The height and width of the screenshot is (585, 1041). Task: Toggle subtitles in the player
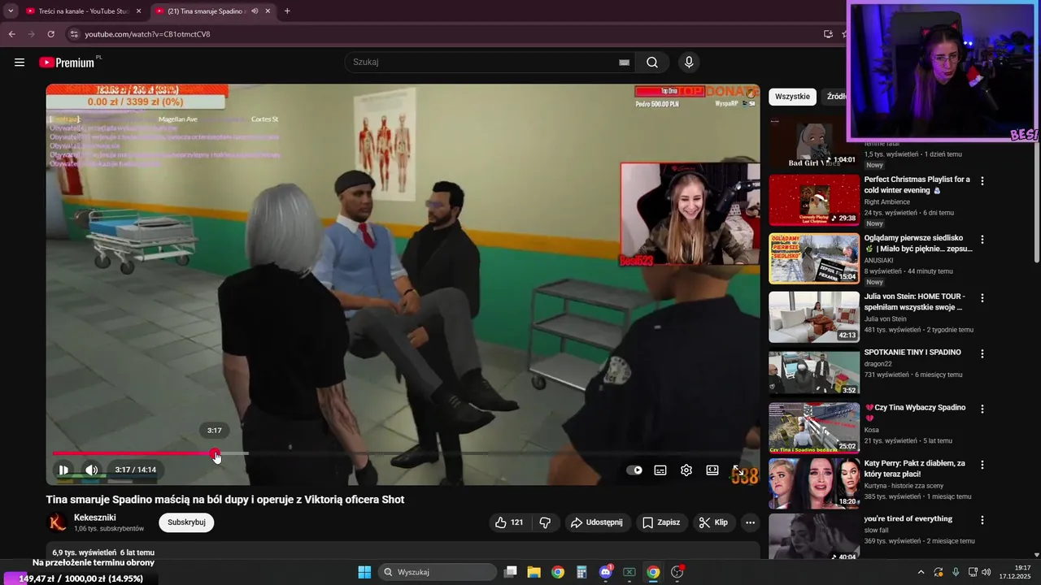(x=660, y=470)
